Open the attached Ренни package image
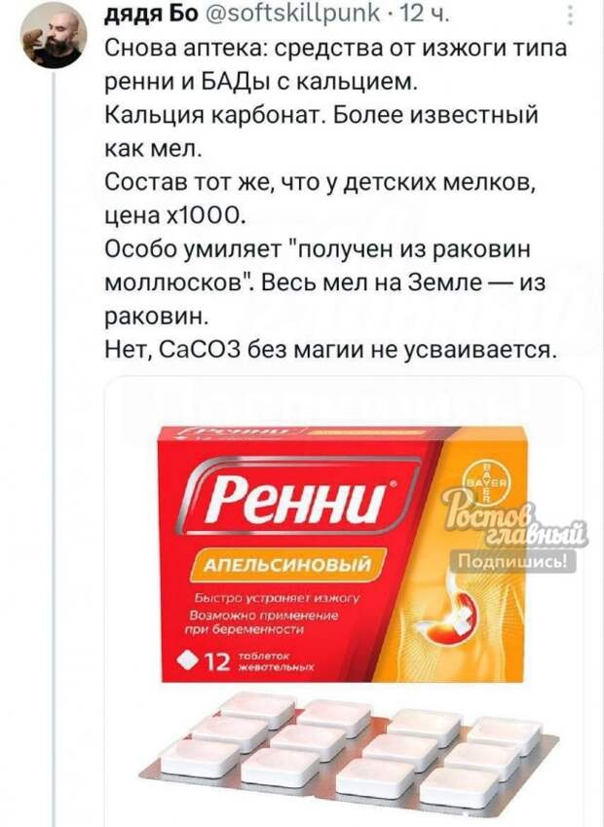 pos(344,601)
